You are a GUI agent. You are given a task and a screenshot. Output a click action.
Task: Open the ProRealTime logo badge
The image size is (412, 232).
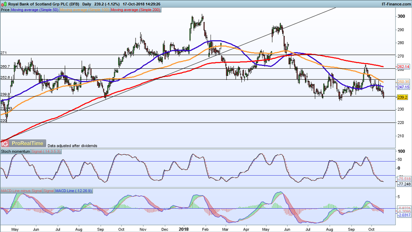pos(27,143)
